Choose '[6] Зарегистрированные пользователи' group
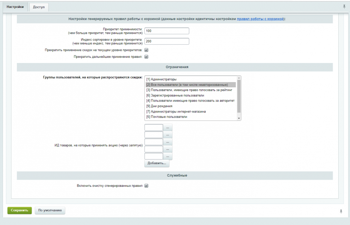The width and height of the screenshot is (350, 225). click(173, 95)
